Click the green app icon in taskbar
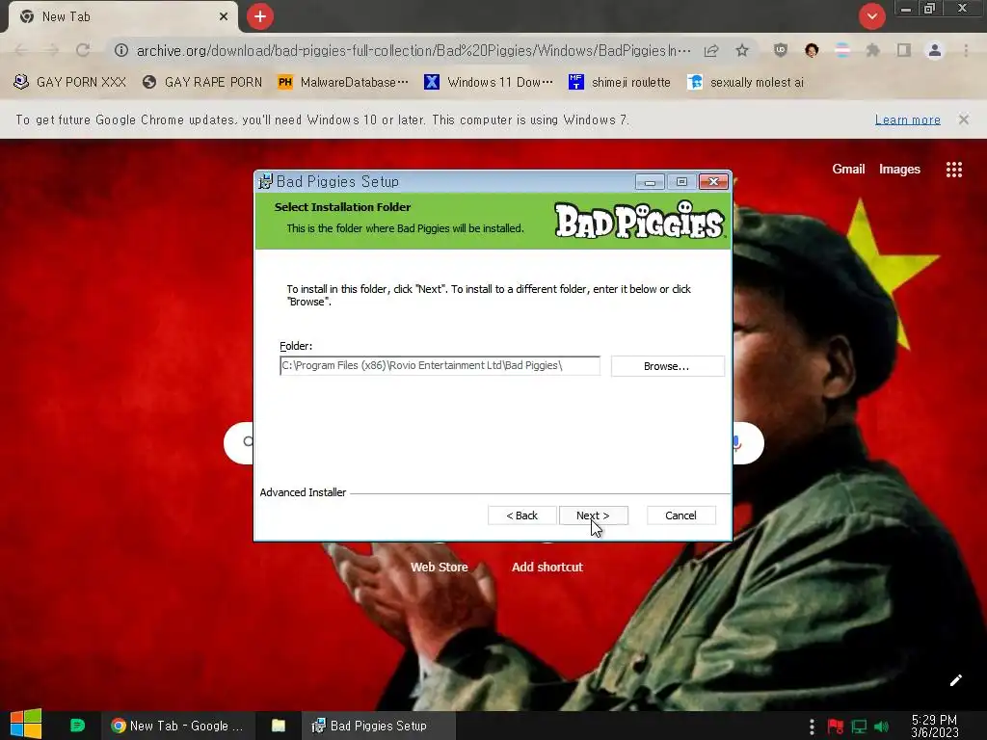 pos(77,726)
